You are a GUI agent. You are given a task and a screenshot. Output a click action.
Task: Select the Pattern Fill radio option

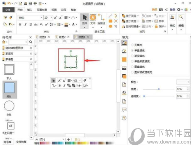tap(132, 67)
